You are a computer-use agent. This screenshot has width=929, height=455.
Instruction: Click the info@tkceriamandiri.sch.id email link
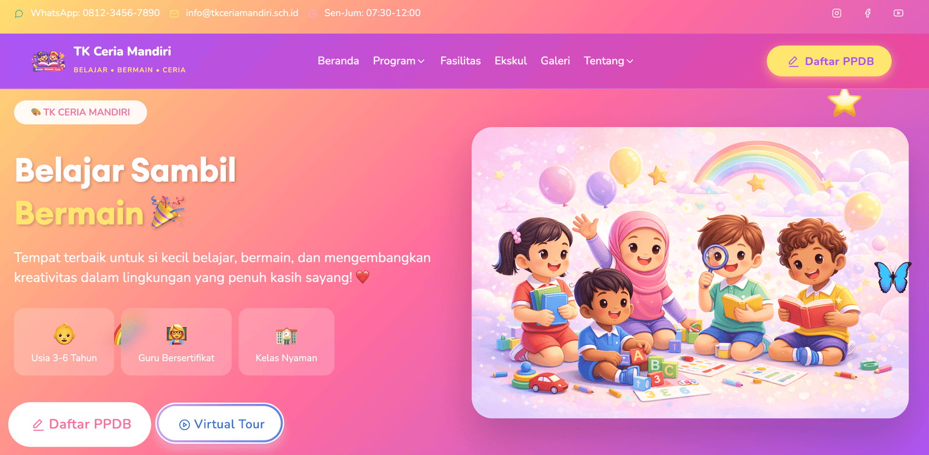tap(242, 13)
